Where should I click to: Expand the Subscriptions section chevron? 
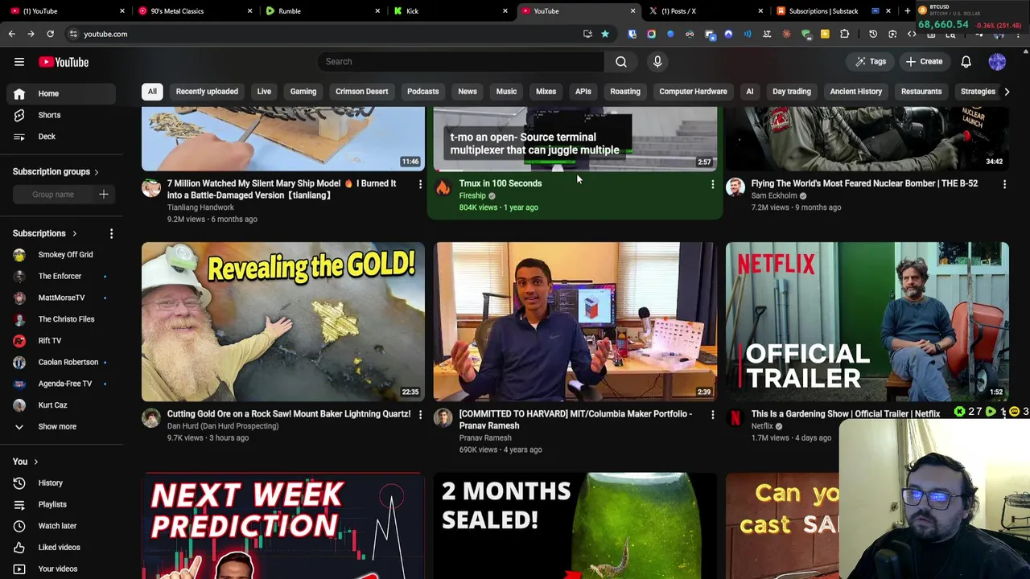74,233
